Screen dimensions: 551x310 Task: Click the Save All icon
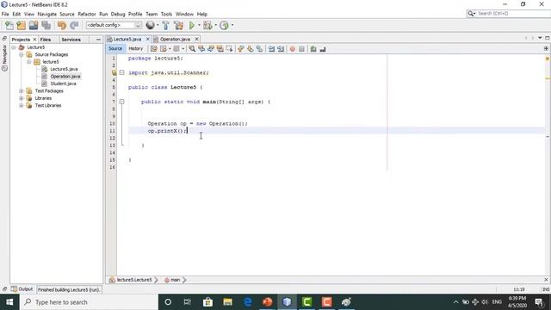[x=46, y=25]
